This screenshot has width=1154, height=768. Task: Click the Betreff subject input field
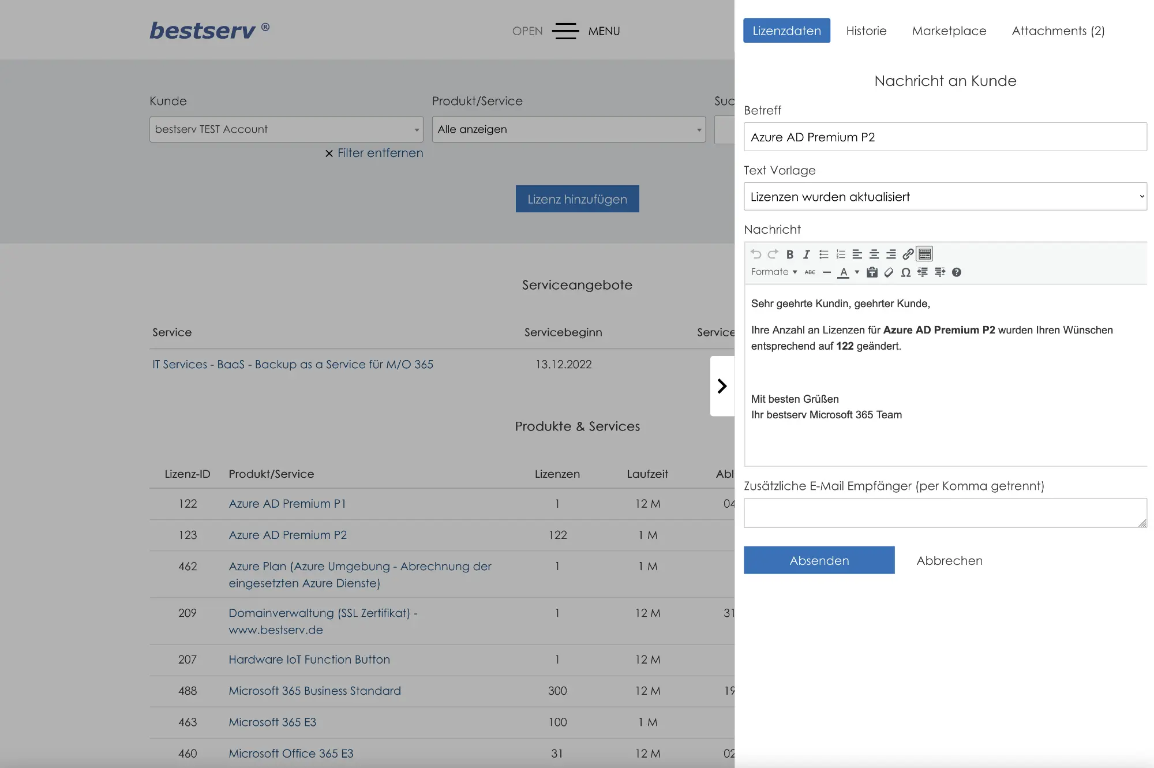pos(945,137)
